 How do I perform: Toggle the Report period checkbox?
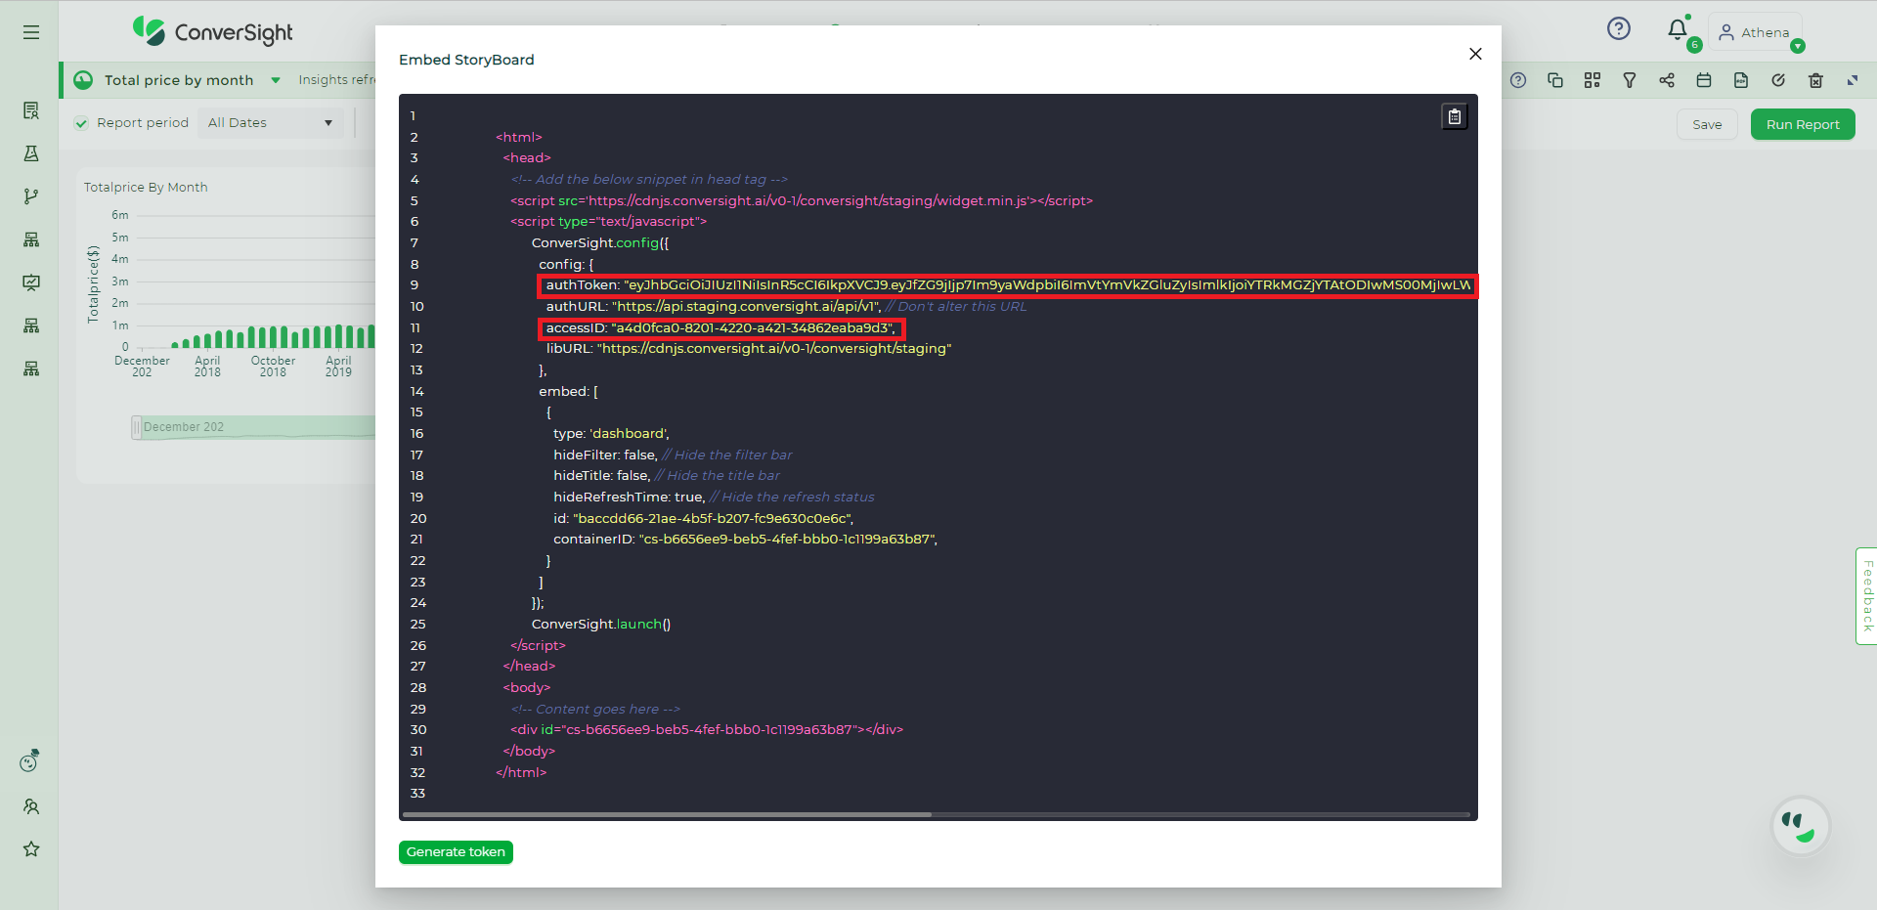click(x=82, y=123)
